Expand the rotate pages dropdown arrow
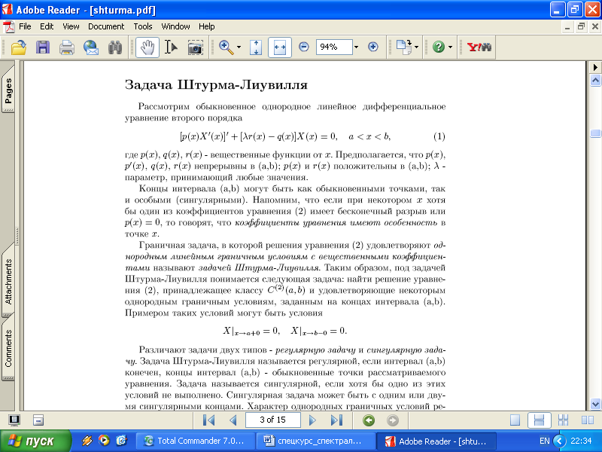Image resolution: width=602 pixels, height=452 pixels. [417, 47]
